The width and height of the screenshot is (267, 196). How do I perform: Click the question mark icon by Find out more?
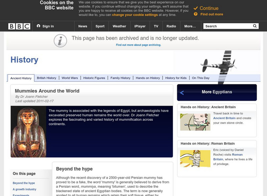pyautogui.click(x=196, y=14)
